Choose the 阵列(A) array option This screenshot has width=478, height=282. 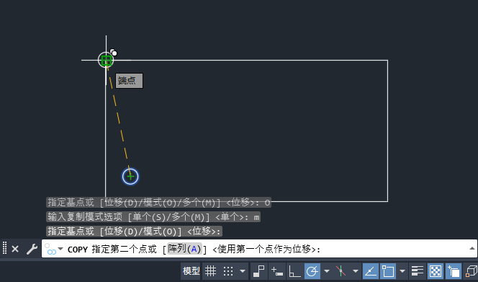[185, 249]
